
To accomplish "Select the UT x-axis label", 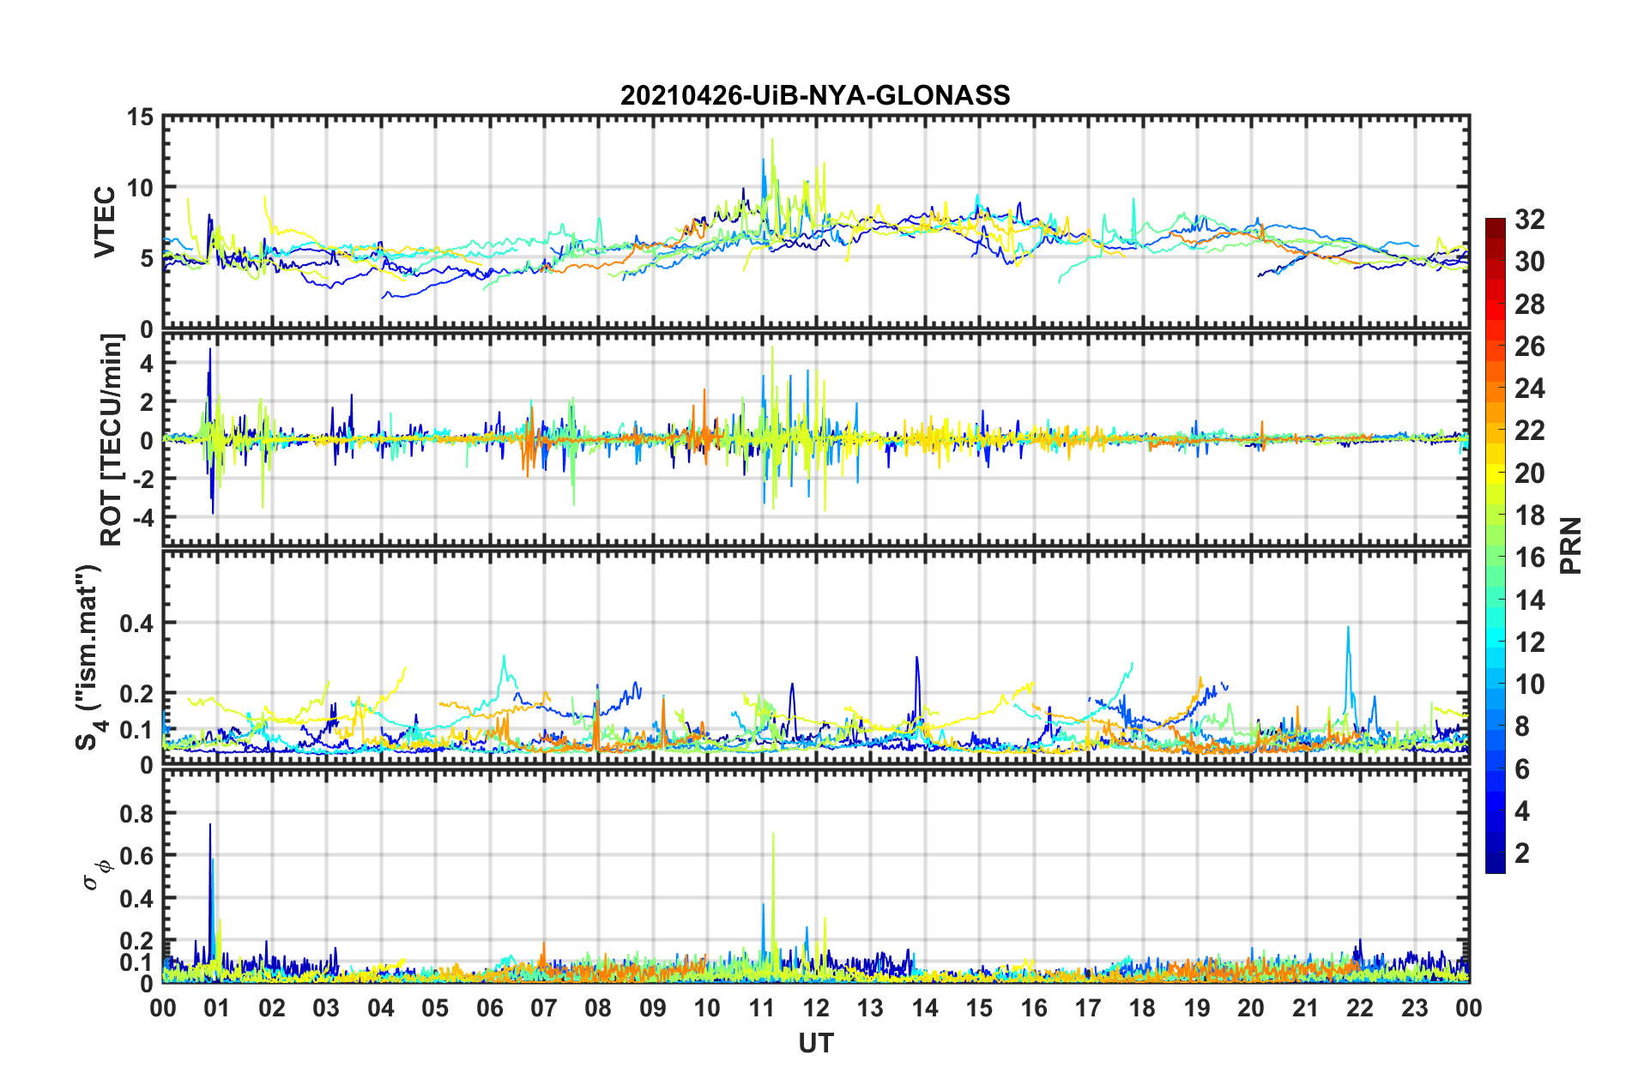I will 816,1043.
